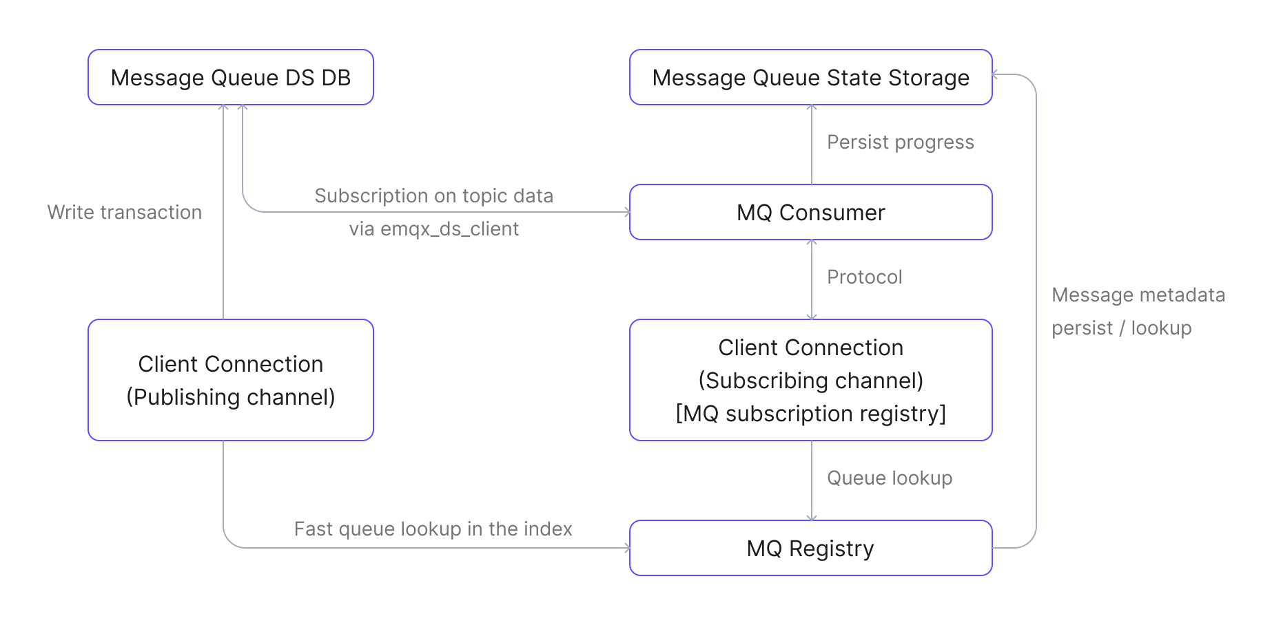Click arrowhead beneath Message Queue State Storage box
Viewport: 1272px width, 625px height.
click(x=812, y=108)
